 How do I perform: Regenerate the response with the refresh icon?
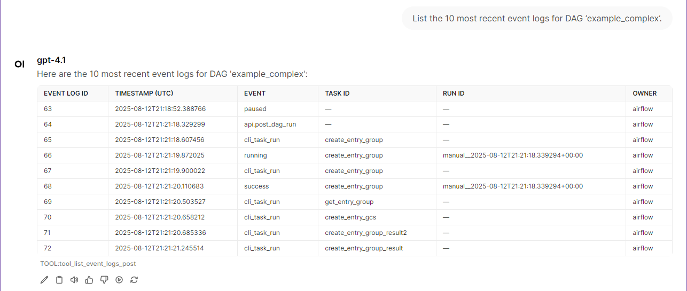(134, 280)
